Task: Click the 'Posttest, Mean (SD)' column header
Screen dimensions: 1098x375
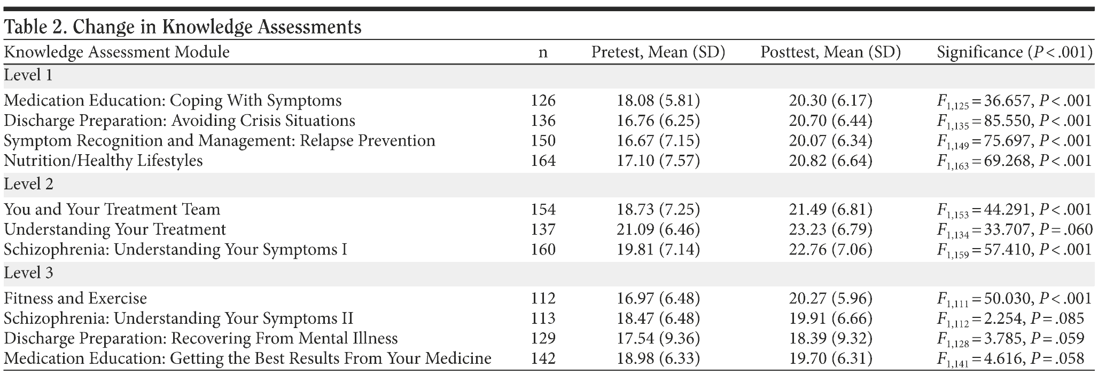Action: pos(830,52)
